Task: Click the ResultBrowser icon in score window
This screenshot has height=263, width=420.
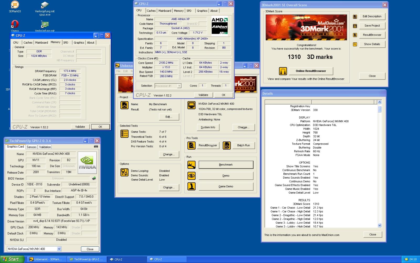Action: [x=355, y=35]
